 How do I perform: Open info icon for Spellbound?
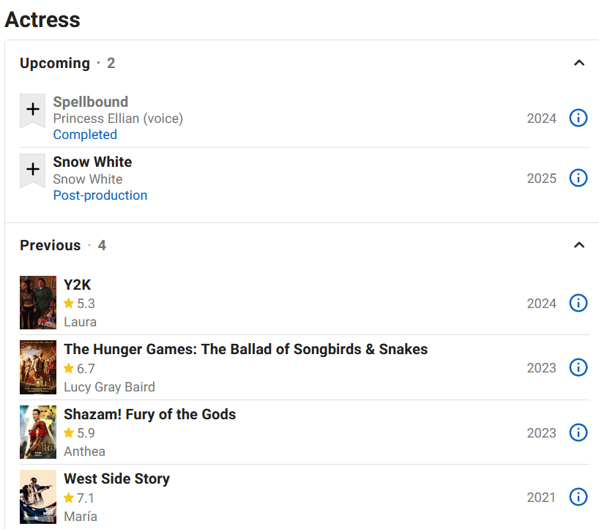tap(578, 119)
